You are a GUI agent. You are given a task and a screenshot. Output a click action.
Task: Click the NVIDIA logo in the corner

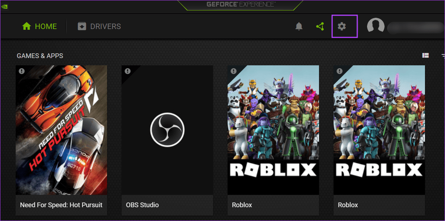[4, 6]
